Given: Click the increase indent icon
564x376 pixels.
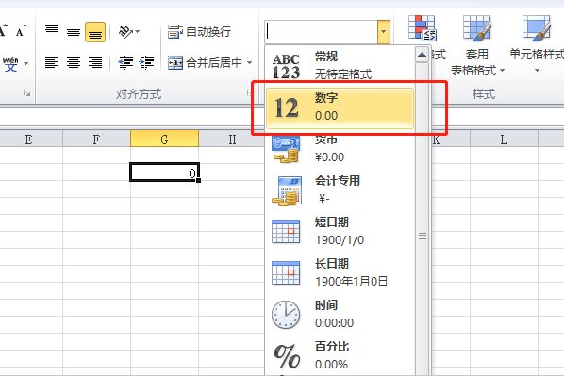Looking at the screenshot, I should pos(147,62).
